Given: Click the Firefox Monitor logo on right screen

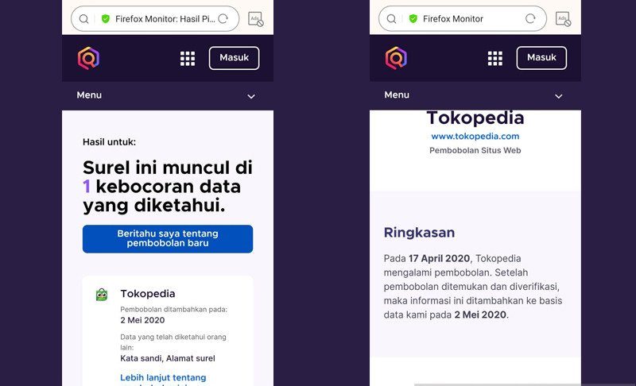Looking at the screenshot, I should pyautogui.click(x=396, y=58).
